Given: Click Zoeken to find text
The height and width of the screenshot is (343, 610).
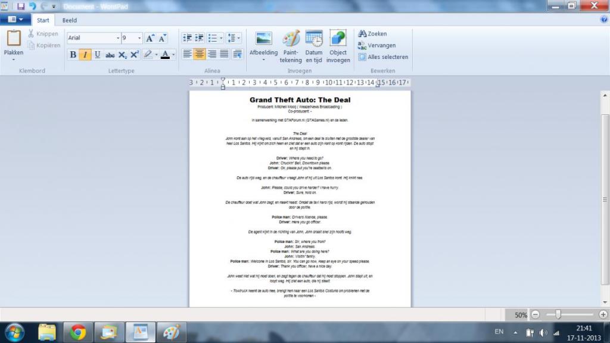Looking at the screenshot, I should [373, 34].
